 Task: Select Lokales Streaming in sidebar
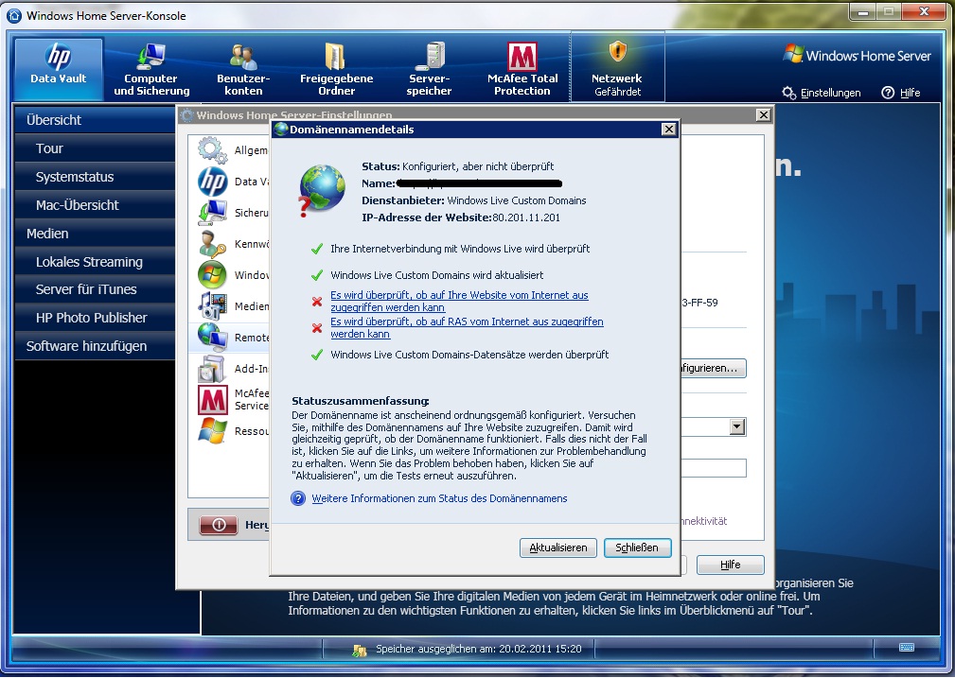coord(95,262)
